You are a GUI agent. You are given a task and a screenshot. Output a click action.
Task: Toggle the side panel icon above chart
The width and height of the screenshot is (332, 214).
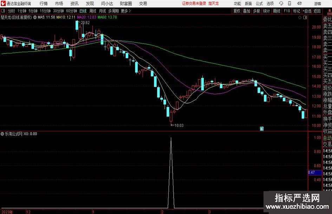(x=305, y=18)
